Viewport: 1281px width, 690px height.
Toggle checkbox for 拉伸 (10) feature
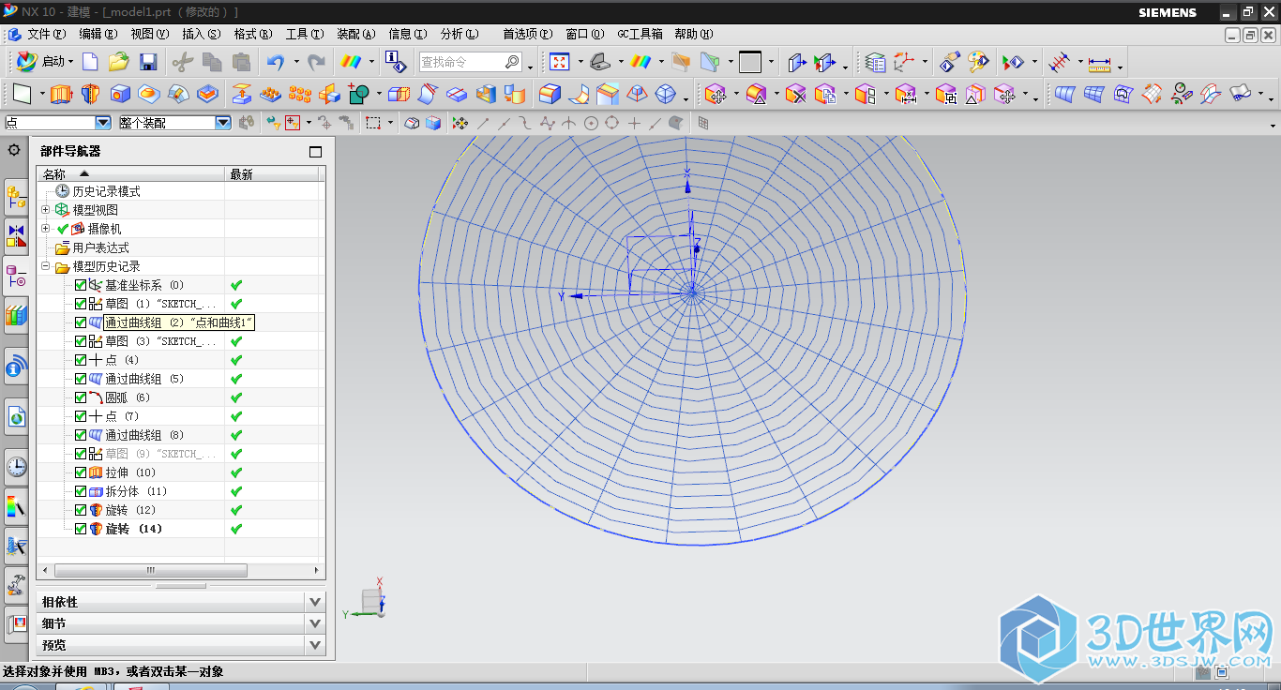pos(81,472)
